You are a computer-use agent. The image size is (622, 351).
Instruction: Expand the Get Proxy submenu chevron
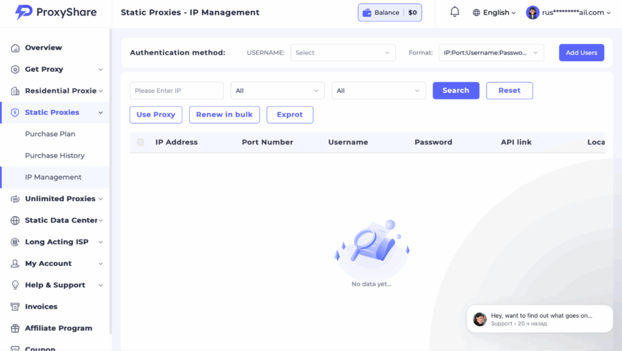[101, 69]
